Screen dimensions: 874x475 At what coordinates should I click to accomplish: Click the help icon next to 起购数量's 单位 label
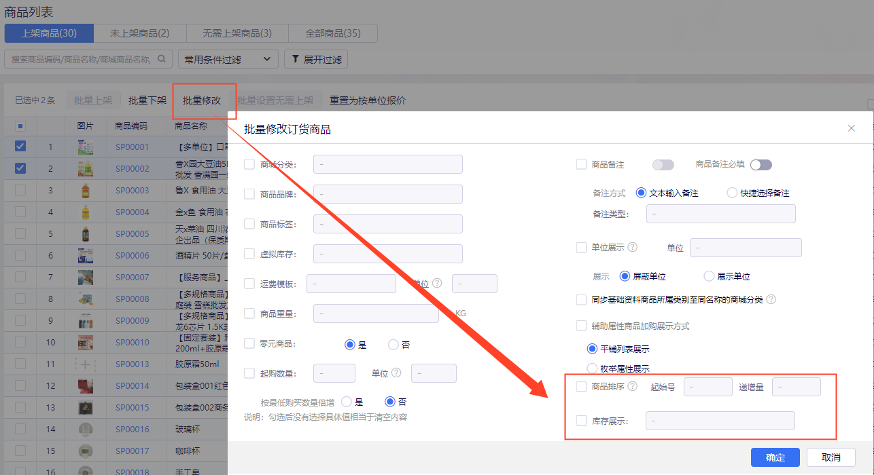pos(396,373)
